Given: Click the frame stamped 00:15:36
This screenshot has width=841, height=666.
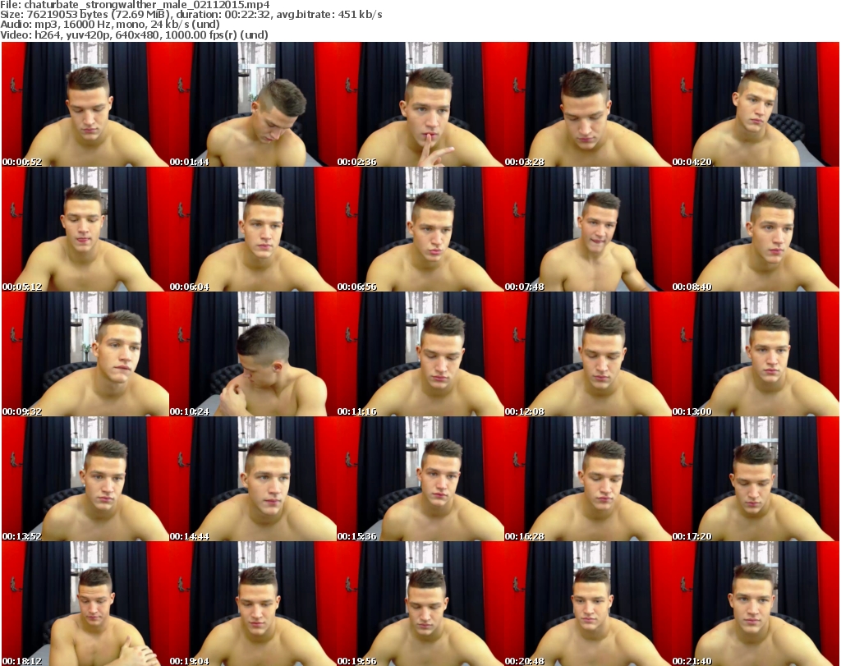Looking at the screenshot, I should point(420,479).
